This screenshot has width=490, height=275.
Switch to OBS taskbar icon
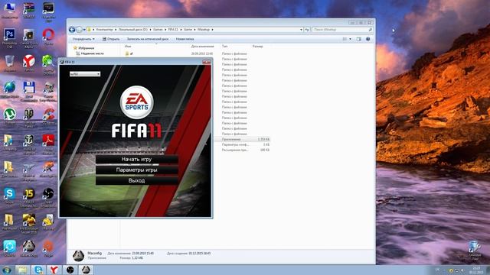[x=70, y=270]
